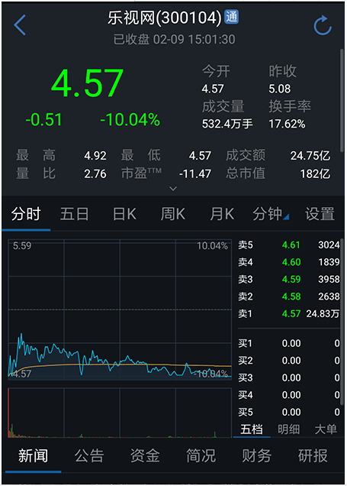Image resolution: width=347 pixels, height=486 pixels.
Task: Tap the 卖5 row at 4.61
Action: pyautogui.click(x=288, y=245)
